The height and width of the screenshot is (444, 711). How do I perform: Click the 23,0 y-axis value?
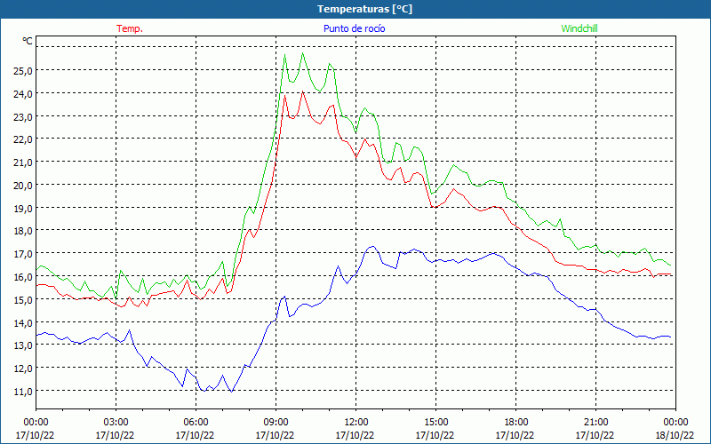[x=23, y=116]
